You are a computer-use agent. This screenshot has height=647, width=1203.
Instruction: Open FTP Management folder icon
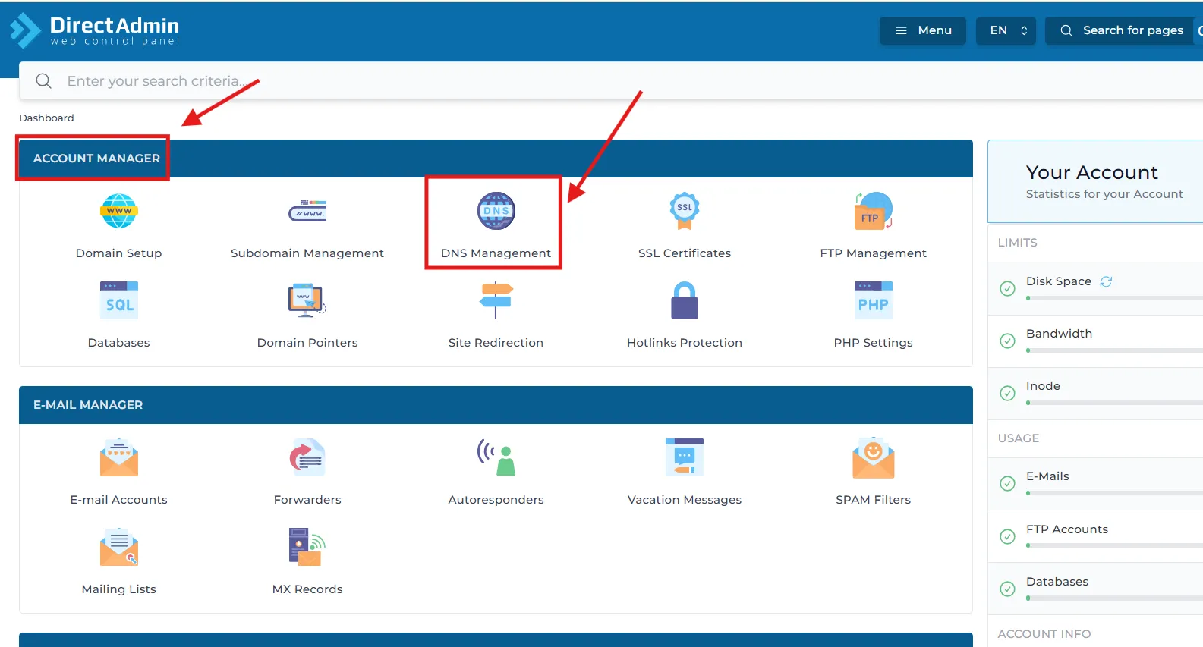(873, 212)
